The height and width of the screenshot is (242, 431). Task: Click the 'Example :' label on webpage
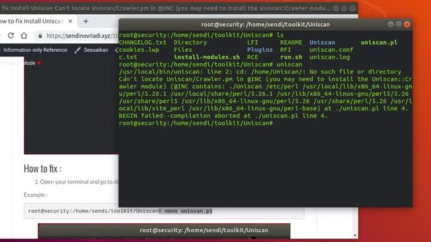point(36,195)
